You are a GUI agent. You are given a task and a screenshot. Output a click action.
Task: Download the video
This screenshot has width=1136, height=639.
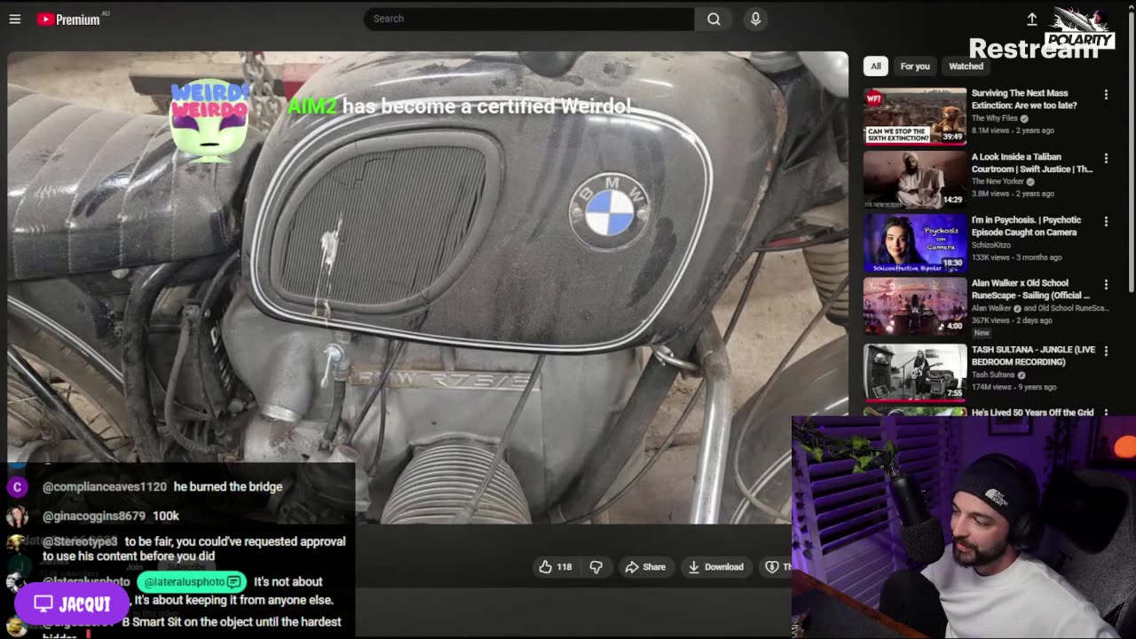pyautogui.click(x=715, y=567)
